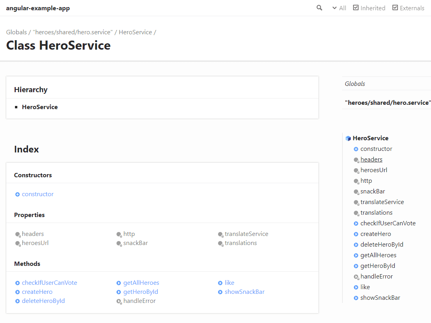431x323 pixels.
Task: Select deleteHeroById in the sidebar tree
Action: click(382, 245)
